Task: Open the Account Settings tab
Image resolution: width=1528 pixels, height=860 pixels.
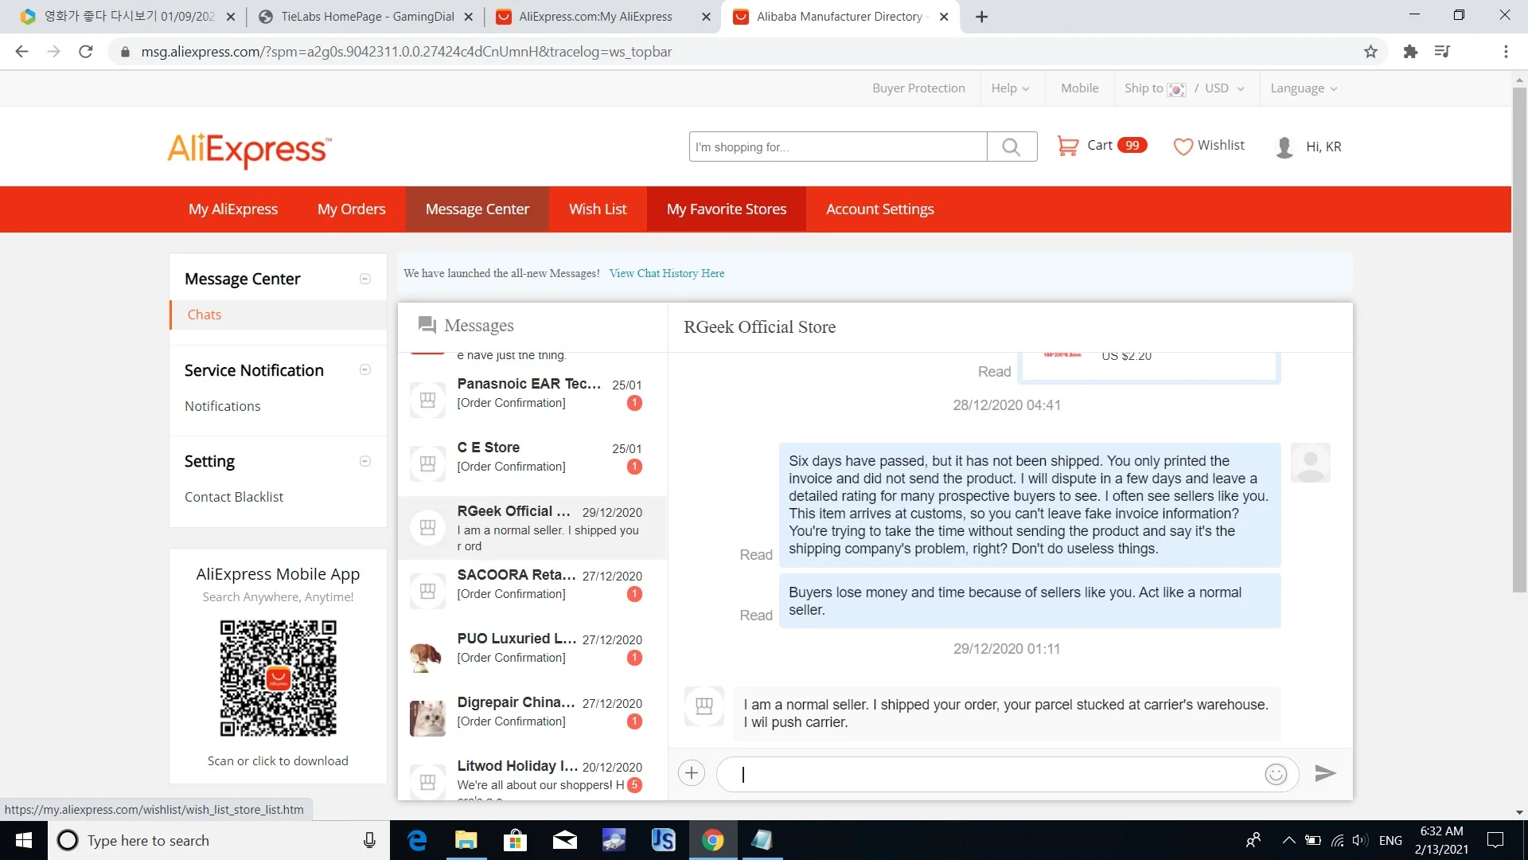Action: click(879, 209)
